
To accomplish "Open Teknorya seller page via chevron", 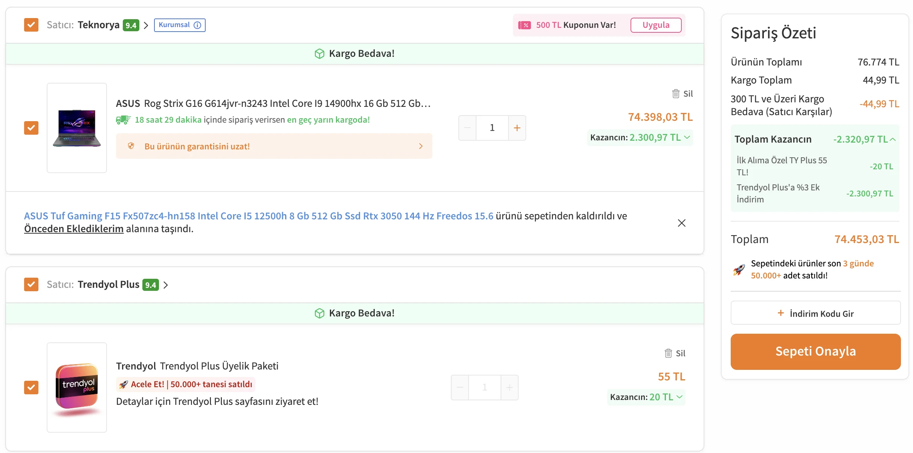I will click(146, 26).
